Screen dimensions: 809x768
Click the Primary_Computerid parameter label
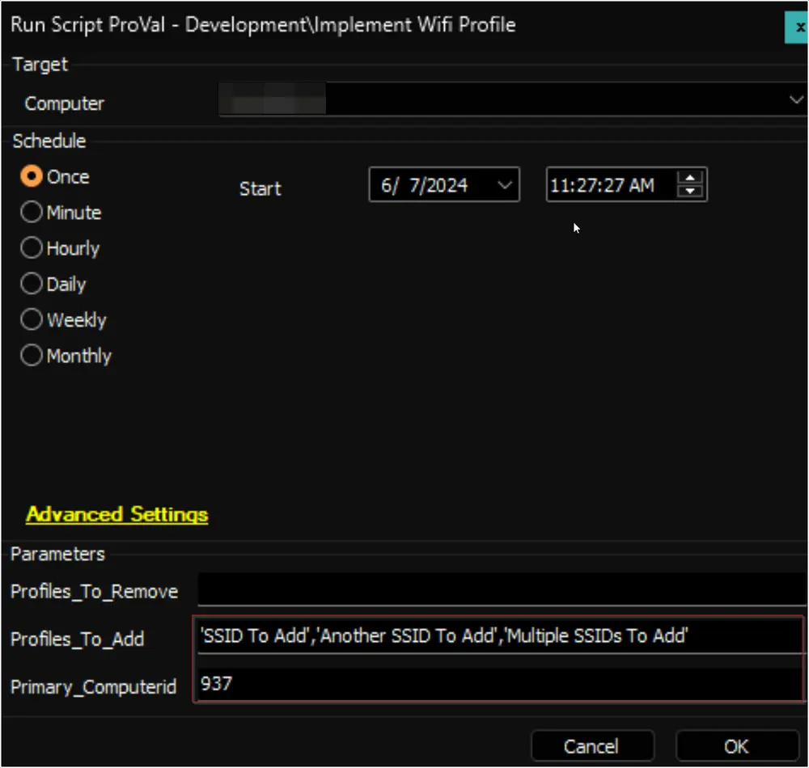click(x=93, y=687)
